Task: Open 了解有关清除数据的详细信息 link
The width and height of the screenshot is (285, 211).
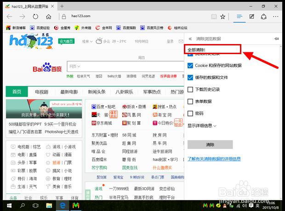Action: coord(214,159)
